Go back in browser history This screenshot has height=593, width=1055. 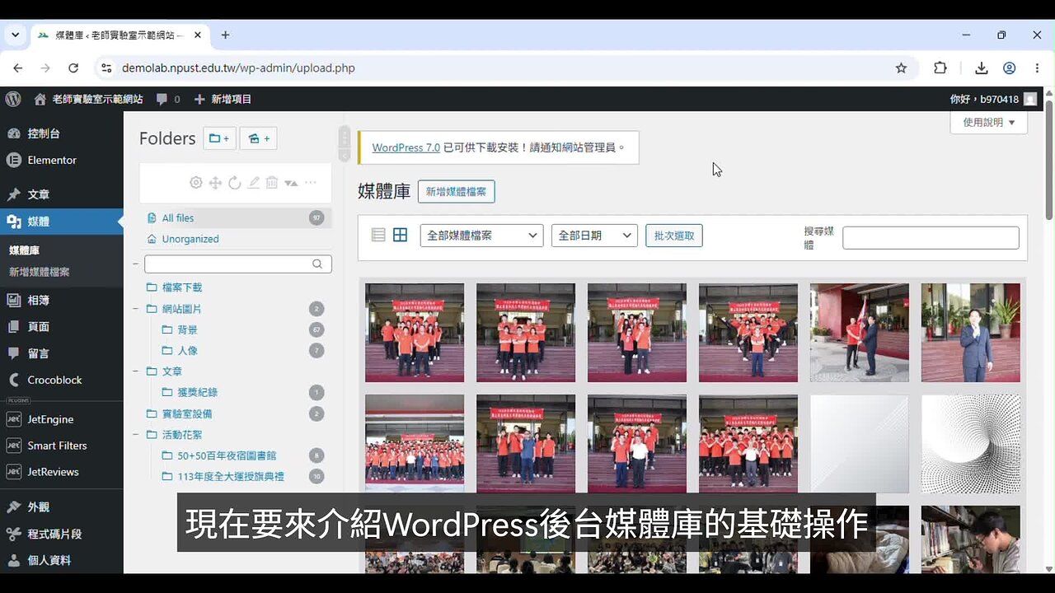18,68
